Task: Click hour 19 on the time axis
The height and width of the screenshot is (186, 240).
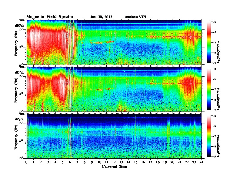Action: [x=165, y=162]
